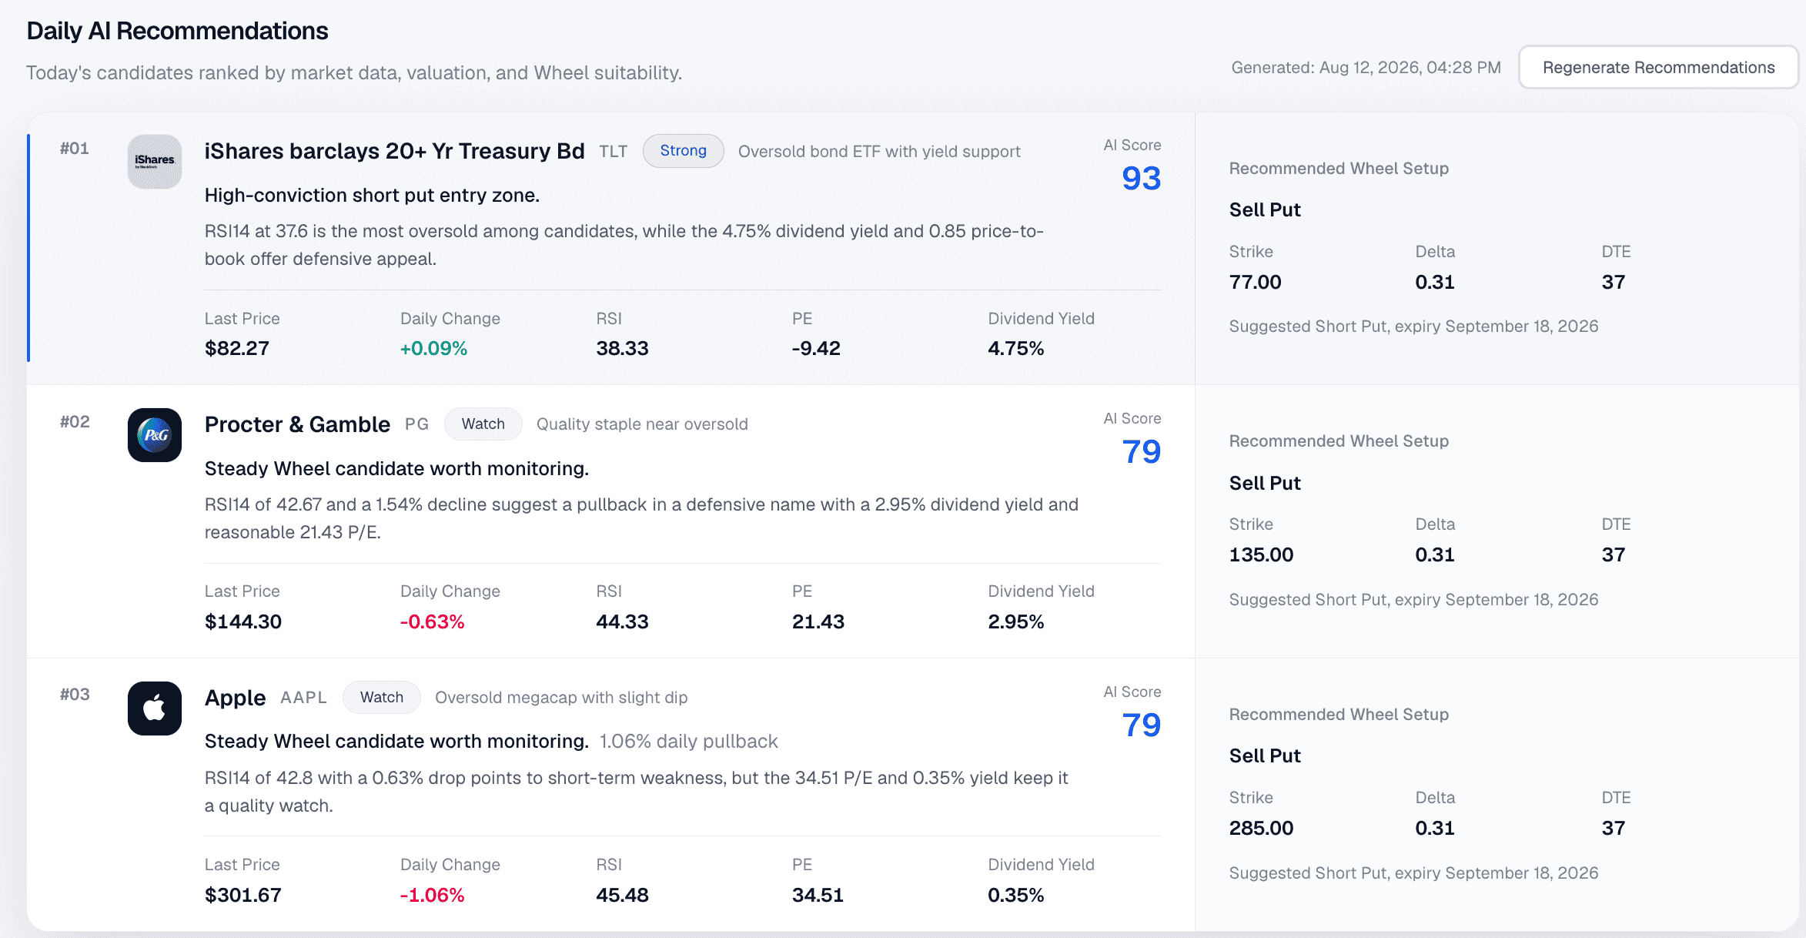Open iShares barclays 20+ Yr Treasury Bd title

pyautogui.click(x=395, y=151)
